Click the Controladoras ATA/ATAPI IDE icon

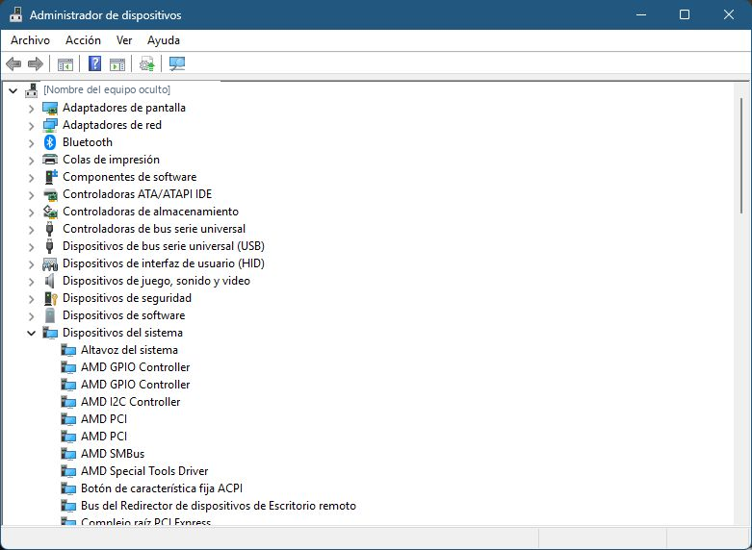50,194
